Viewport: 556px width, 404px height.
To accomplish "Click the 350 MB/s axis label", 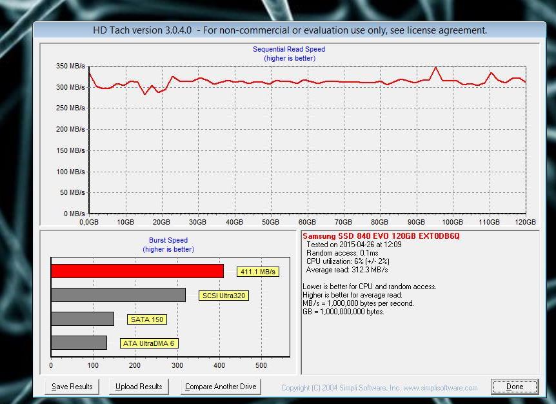I will coord(70,66).
